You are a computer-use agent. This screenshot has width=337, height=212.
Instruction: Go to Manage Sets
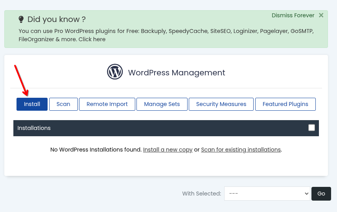(x=162, y=104)
